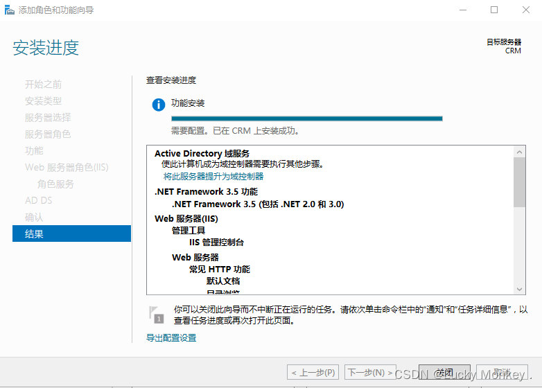Click the 目标服务器 CRM label
This screenshot has height=388, width=542.
tap(504, 46)
